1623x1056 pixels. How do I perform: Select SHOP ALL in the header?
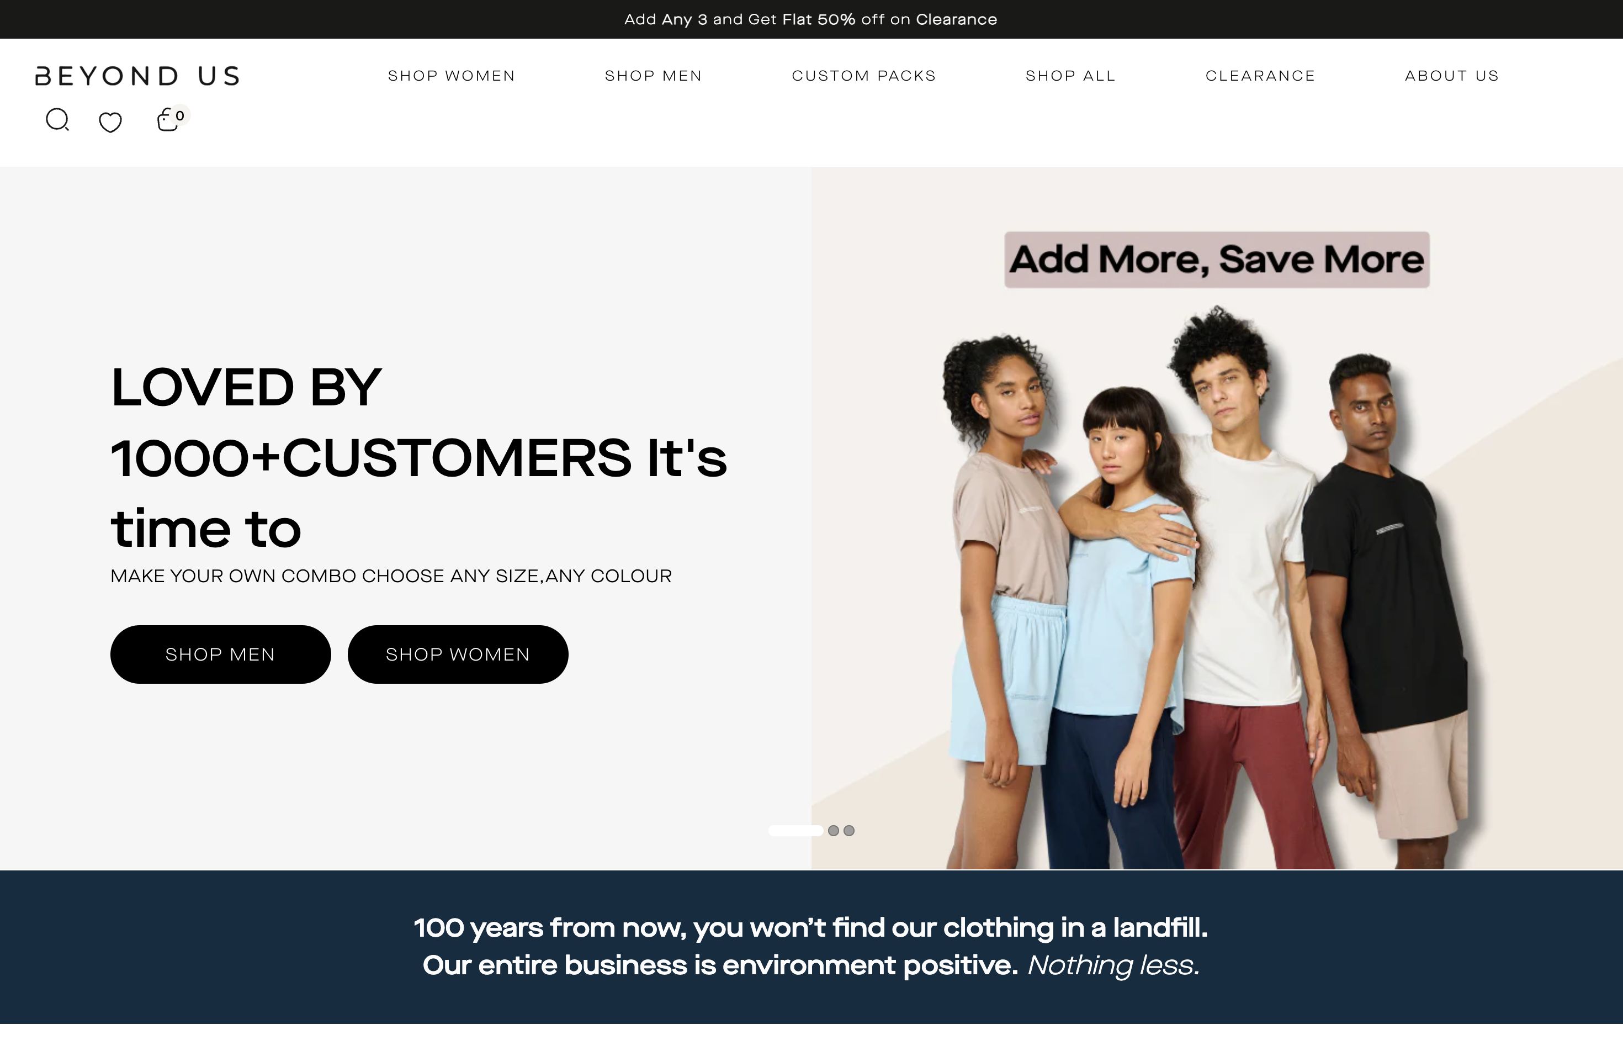1070,76
